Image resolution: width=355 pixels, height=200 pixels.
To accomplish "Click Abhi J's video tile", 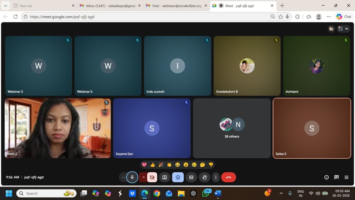I will click(58, 128).
